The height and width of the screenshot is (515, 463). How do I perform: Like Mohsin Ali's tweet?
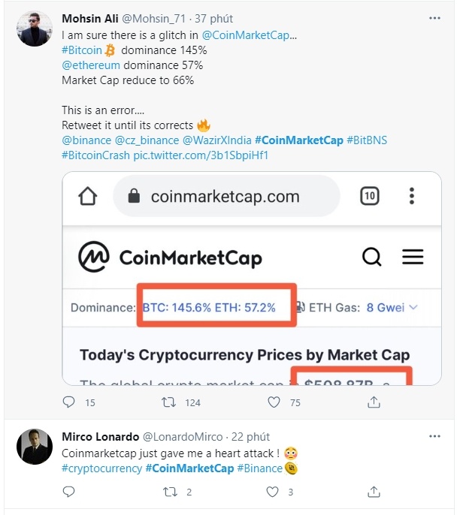[x=274, y=402]
